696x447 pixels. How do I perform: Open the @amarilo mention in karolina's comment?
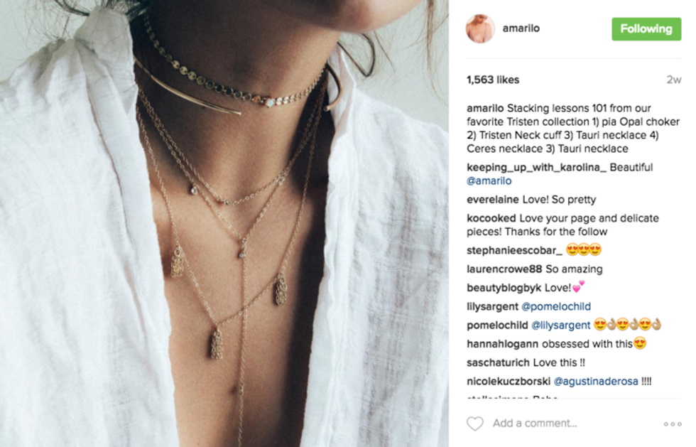pyautogui.click(x=489, y=181)
